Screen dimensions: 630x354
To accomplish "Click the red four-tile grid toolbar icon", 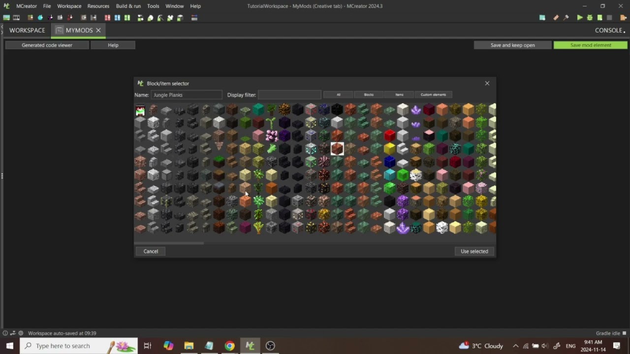I will [107, 18].
